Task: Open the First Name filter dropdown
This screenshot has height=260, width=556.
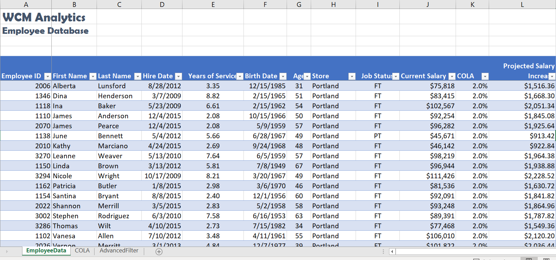Action: (93, 77)
